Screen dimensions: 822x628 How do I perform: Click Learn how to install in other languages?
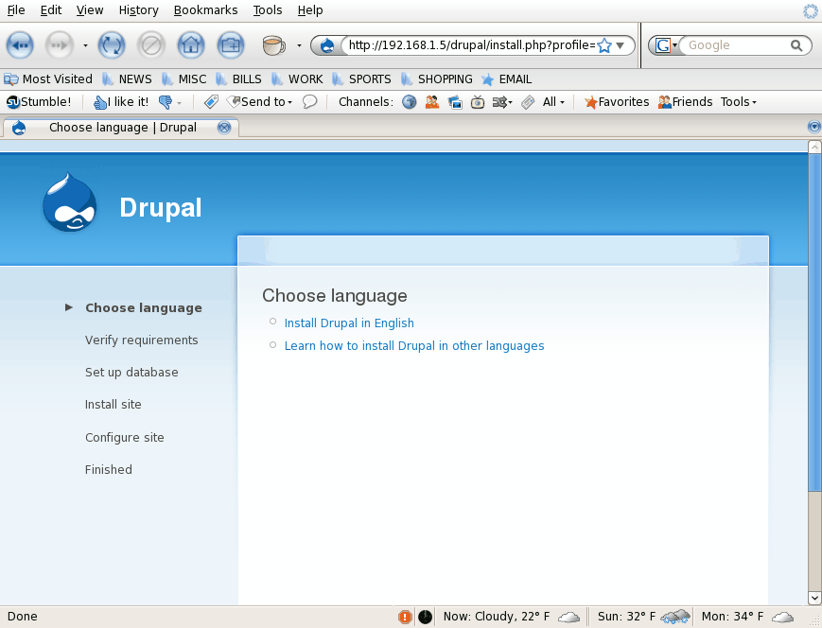click(414, 346)
